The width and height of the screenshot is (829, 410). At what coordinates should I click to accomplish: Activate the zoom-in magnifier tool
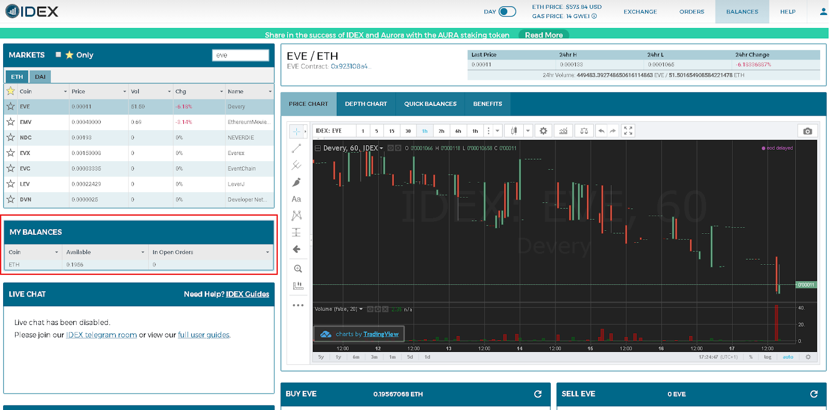[298, 268]
